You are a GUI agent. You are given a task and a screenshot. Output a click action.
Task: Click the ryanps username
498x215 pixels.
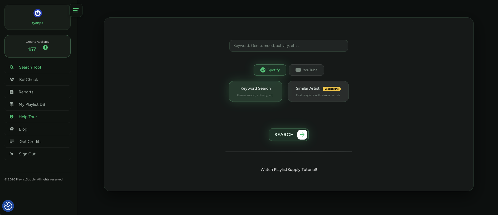[37, 23]
